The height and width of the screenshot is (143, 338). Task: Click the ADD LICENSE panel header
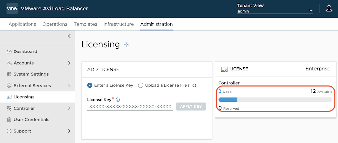pos(103,69)
